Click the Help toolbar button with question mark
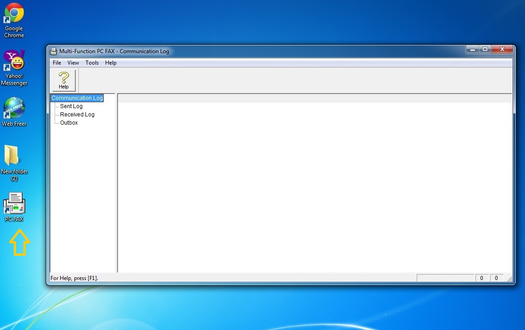 (x=64, y=80)
